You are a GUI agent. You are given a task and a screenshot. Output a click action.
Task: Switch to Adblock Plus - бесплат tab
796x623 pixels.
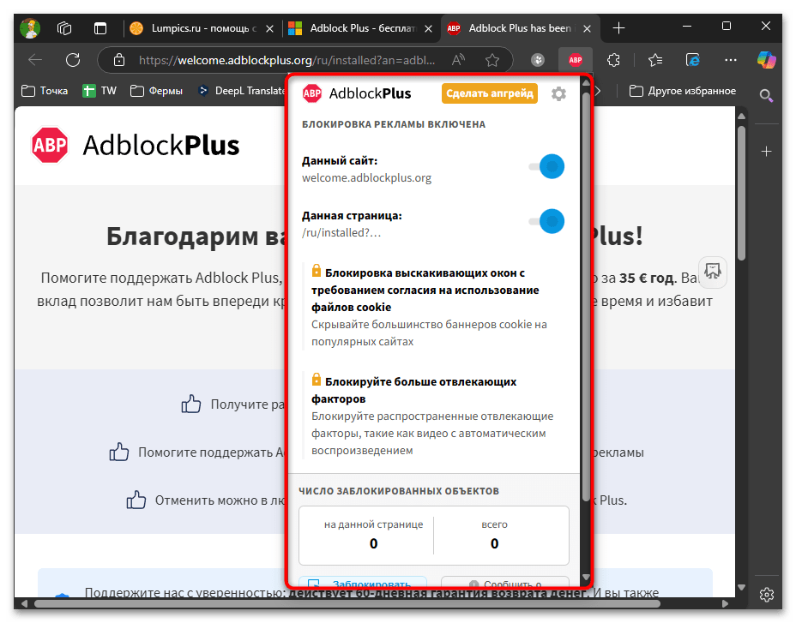[360, 28]
